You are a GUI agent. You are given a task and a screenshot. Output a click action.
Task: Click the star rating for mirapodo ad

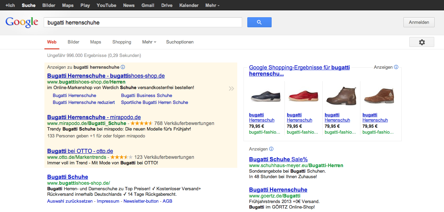click(x=141, y=123)
